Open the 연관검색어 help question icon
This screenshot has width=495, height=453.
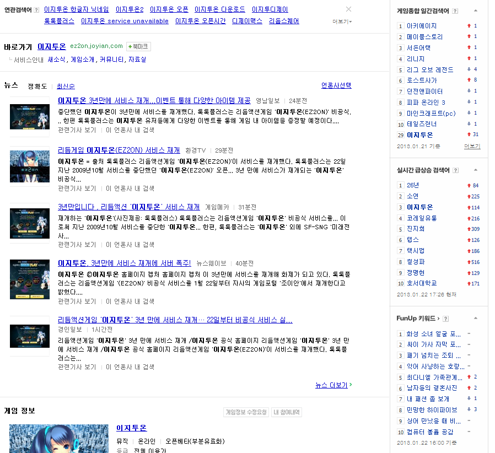pos(36,10)
